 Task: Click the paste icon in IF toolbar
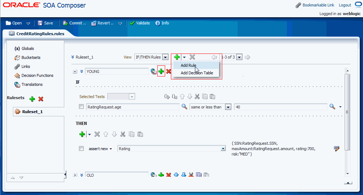(x=212, y=97)
